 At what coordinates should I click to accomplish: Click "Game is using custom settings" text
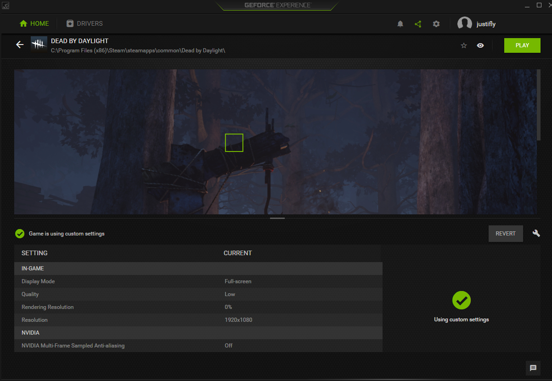click(x=67, y=234)
